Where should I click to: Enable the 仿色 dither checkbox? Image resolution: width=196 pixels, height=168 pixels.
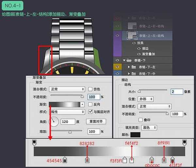tap(90, 89)
